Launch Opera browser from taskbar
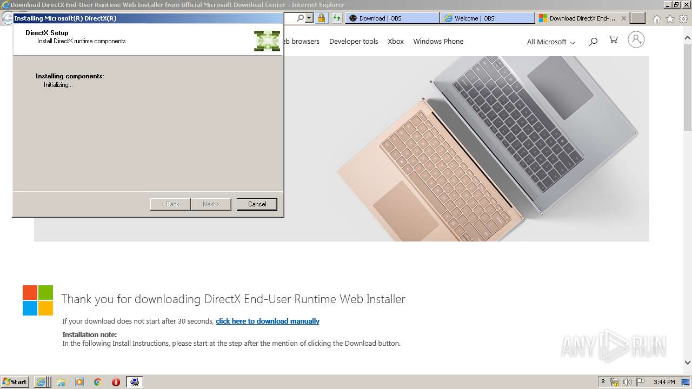The width and height of the screenshot is (692, 389). (116, 382)
